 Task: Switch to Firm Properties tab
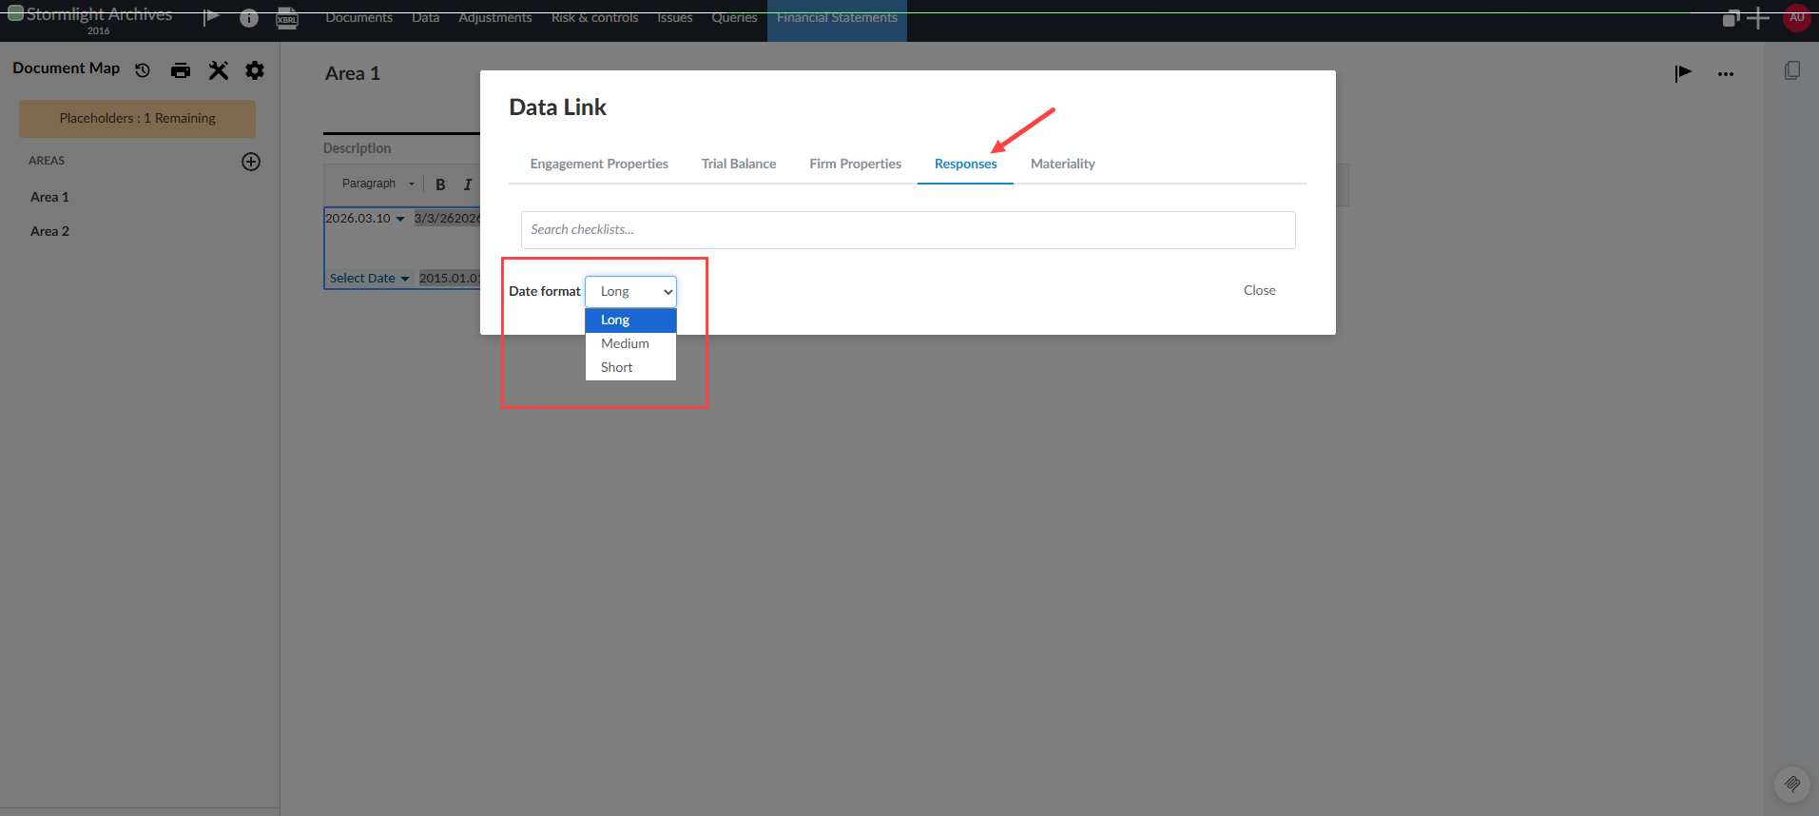[855, 164]
